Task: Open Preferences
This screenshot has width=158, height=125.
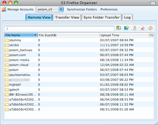Action: pyautogui.click(x=109, y=9)
